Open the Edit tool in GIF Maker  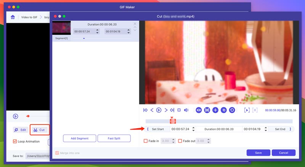click(21, 130)
